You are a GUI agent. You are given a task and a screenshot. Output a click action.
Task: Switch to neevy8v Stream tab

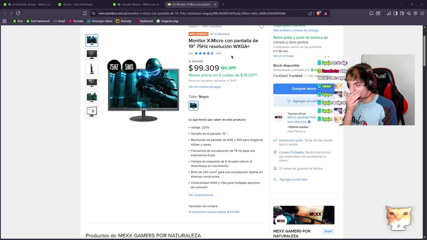pos(137,4)
